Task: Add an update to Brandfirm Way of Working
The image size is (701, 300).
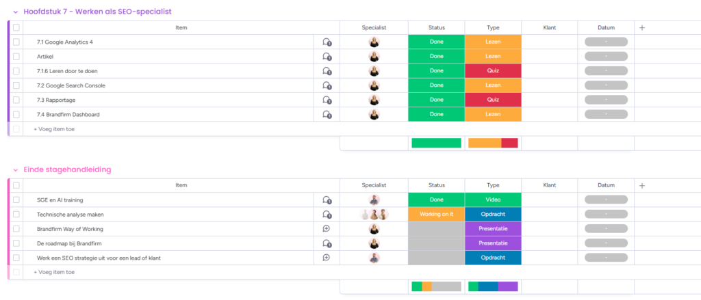Action: click(327, 229)
